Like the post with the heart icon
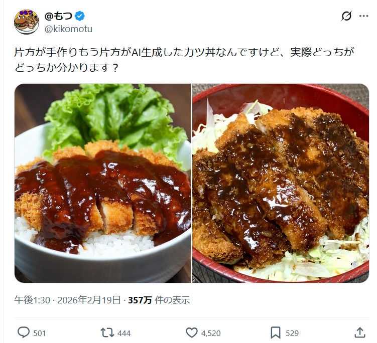 [192, 333]
